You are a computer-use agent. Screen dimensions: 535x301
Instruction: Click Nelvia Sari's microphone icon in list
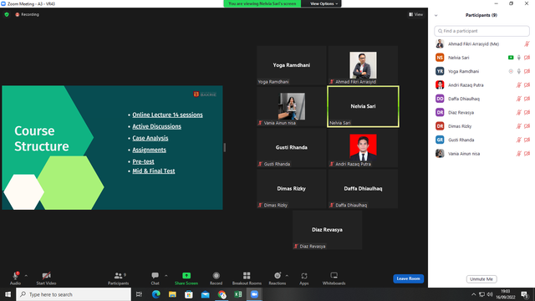519,58
